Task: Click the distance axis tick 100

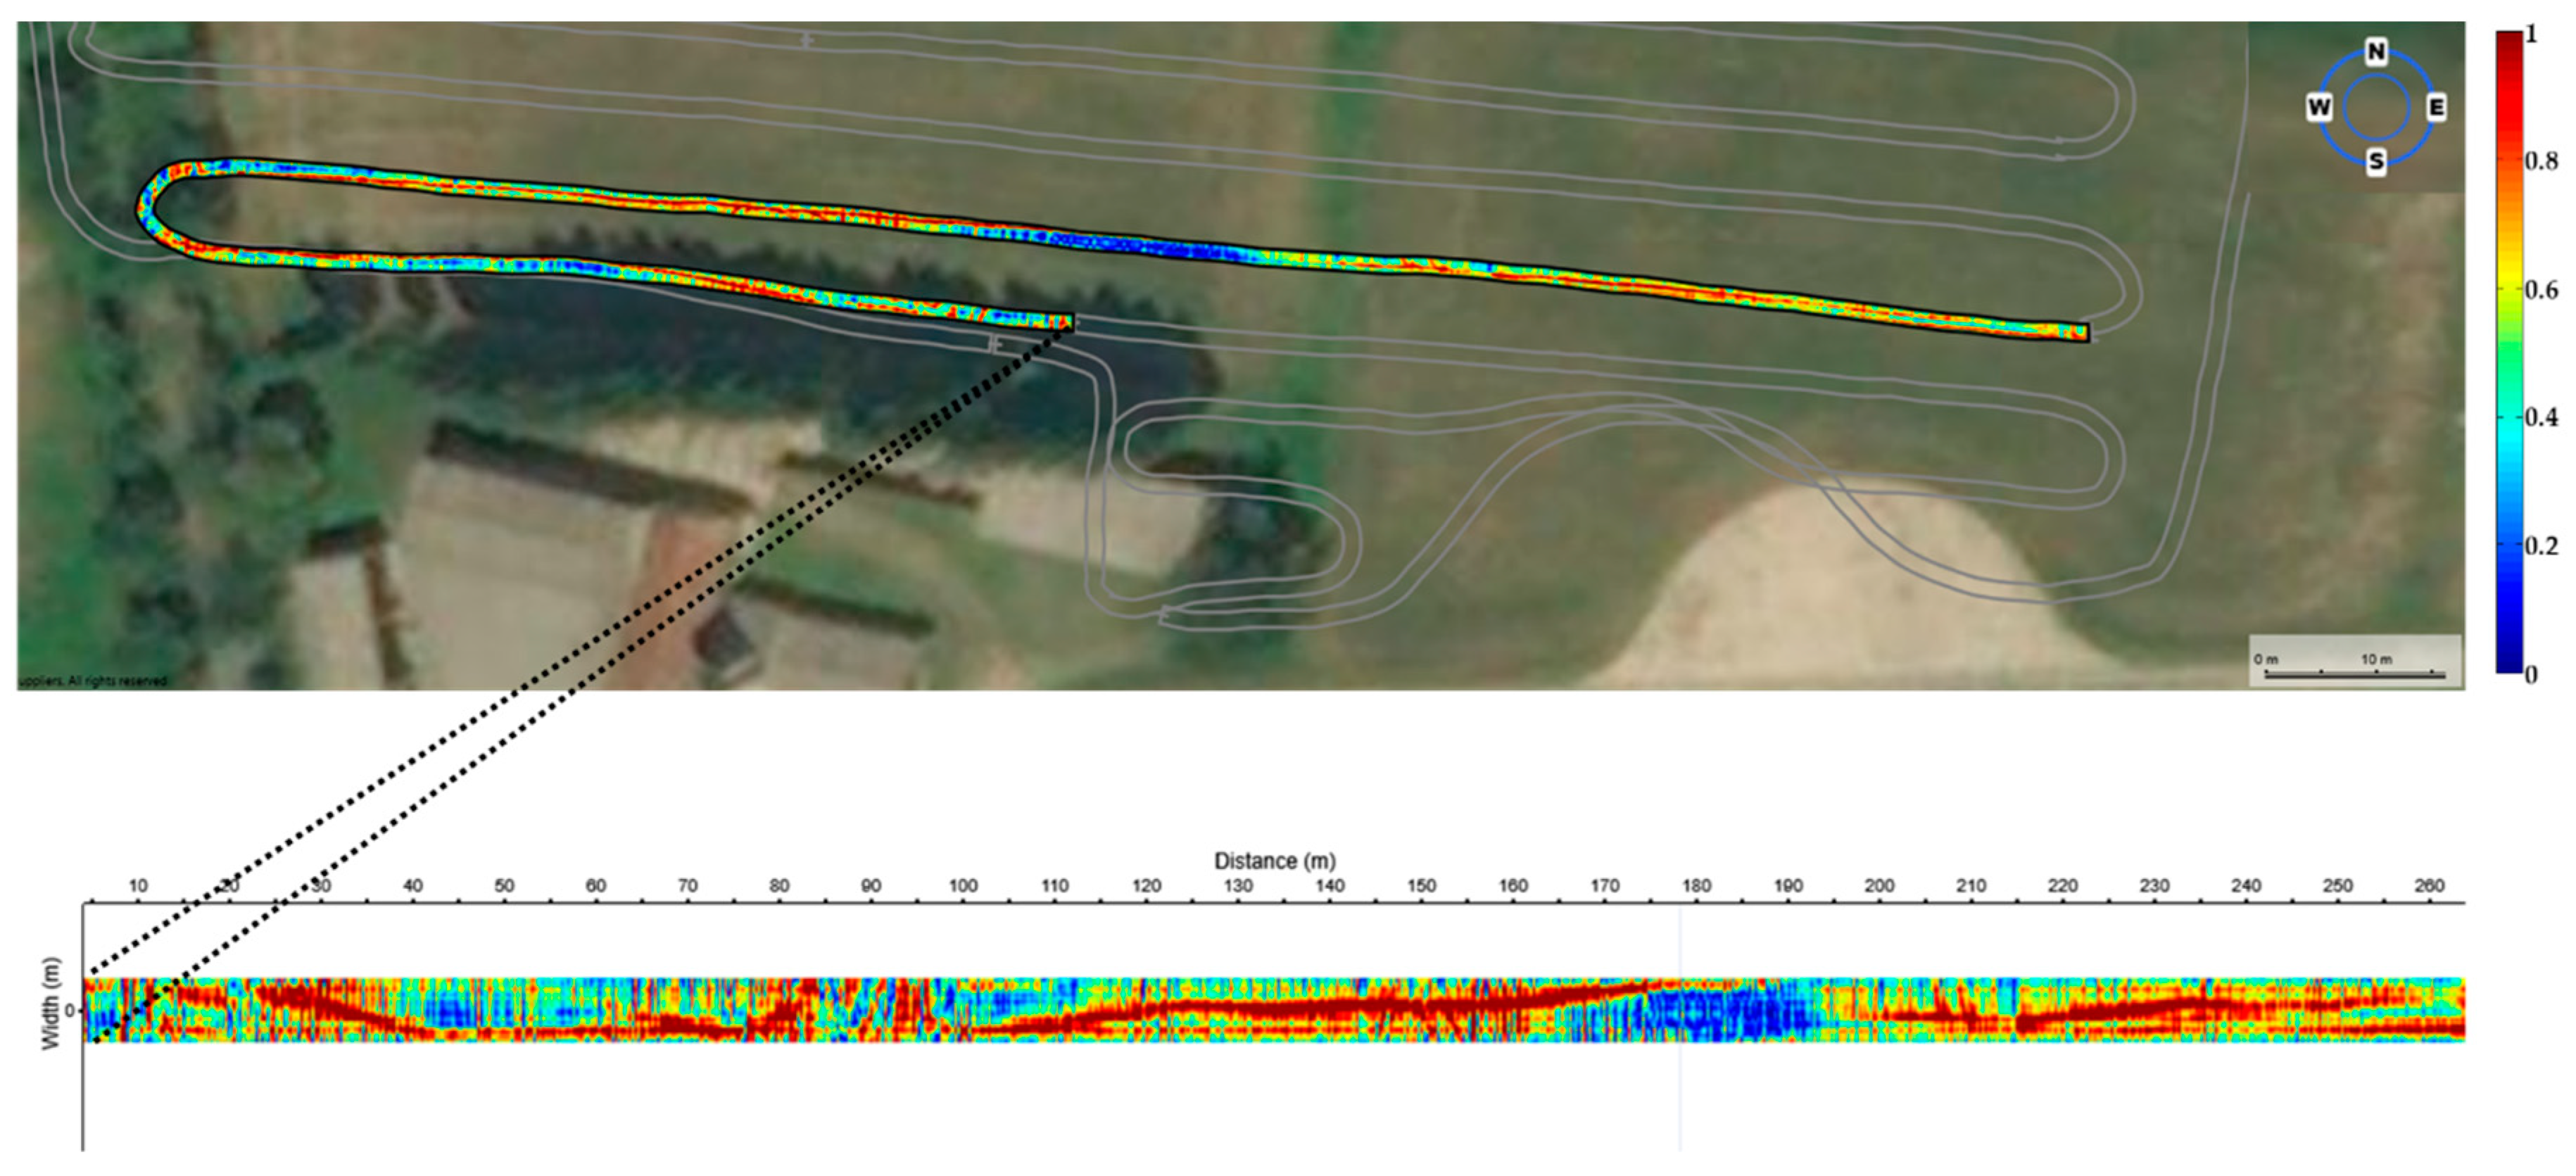Action: click(x=963, y=885)
